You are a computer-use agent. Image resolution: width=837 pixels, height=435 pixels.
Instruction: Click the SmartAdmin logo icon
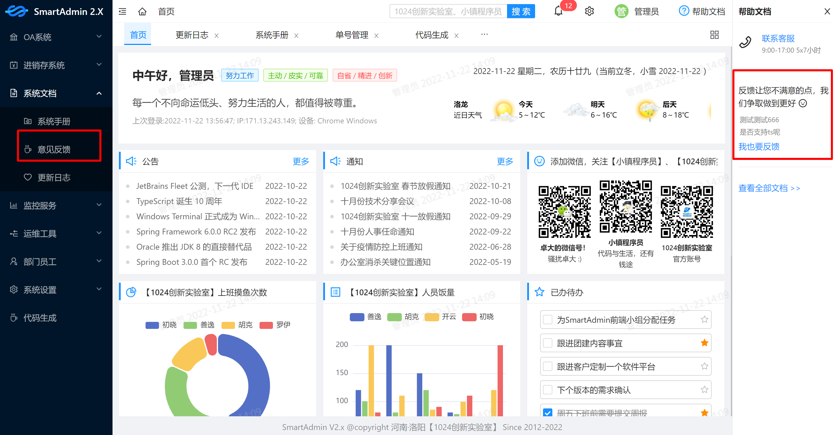coord(17,11)
